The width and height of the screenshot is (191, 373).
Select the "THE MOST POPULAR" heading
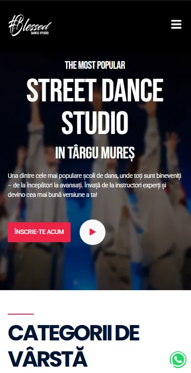pos(95,65)
